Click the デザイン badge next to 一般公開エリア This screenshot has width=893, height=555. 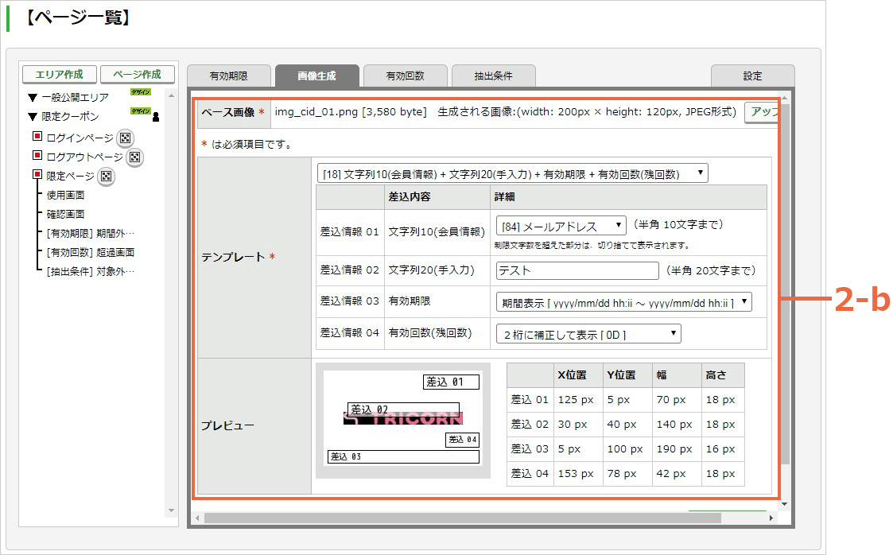[x=141, y=92]
